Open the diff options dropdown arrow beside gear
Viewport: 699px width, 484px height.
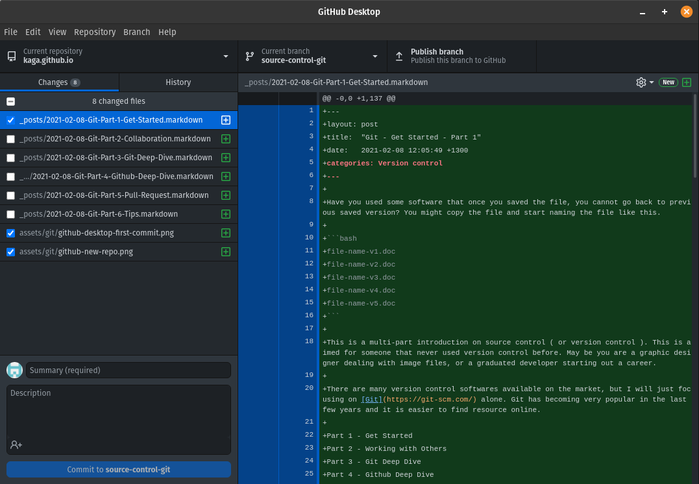point(650,82)
